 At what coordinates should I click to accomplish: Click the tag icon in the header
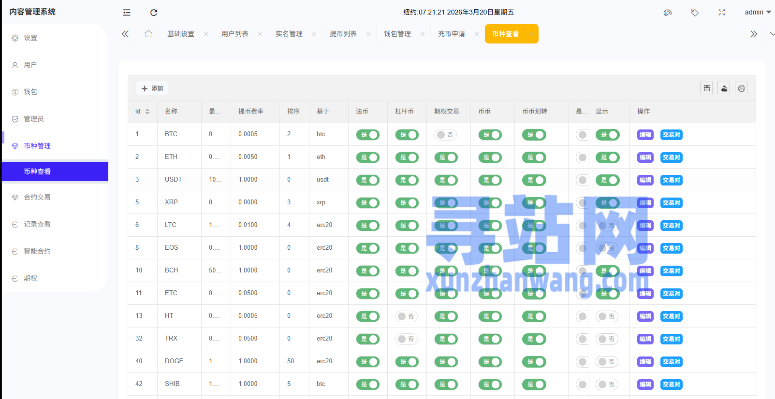695,13
